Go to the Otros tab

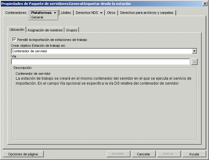coord(111,13)
